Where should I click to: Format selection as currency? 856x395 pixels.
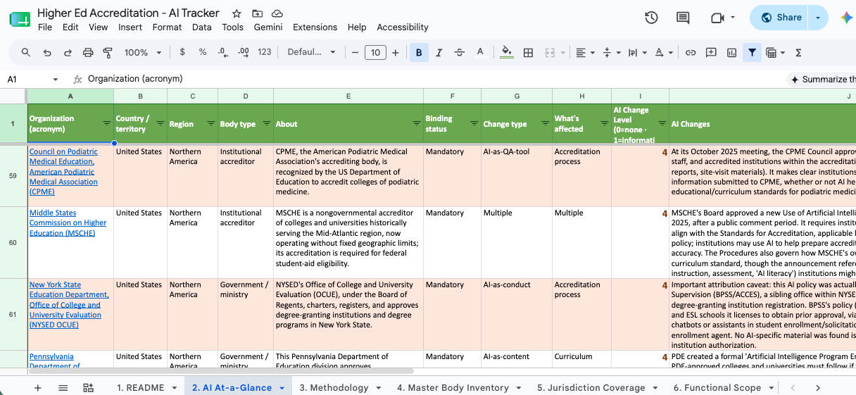pos(183,53)
